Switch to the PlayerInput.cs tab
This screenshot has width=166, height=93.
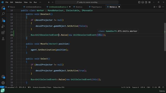(x=96, y=7)
